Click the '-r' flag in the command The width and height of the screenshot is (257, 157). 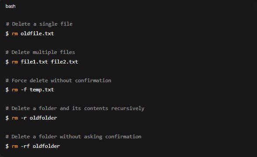click(24, 118)
